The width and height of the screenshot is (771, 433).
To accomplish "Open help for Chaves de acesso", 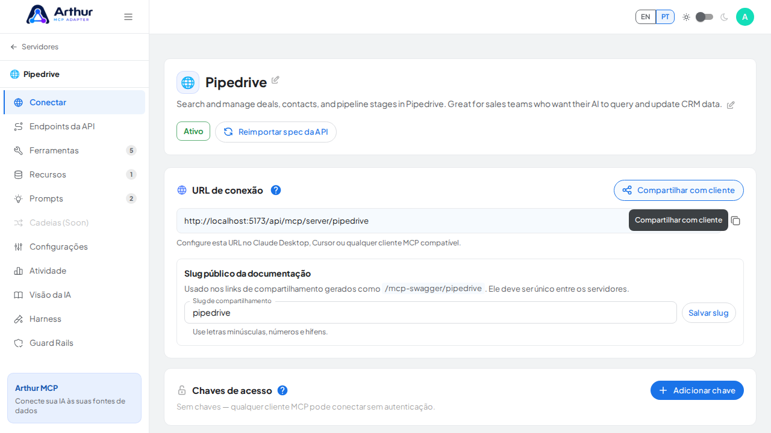I will 282,390.
